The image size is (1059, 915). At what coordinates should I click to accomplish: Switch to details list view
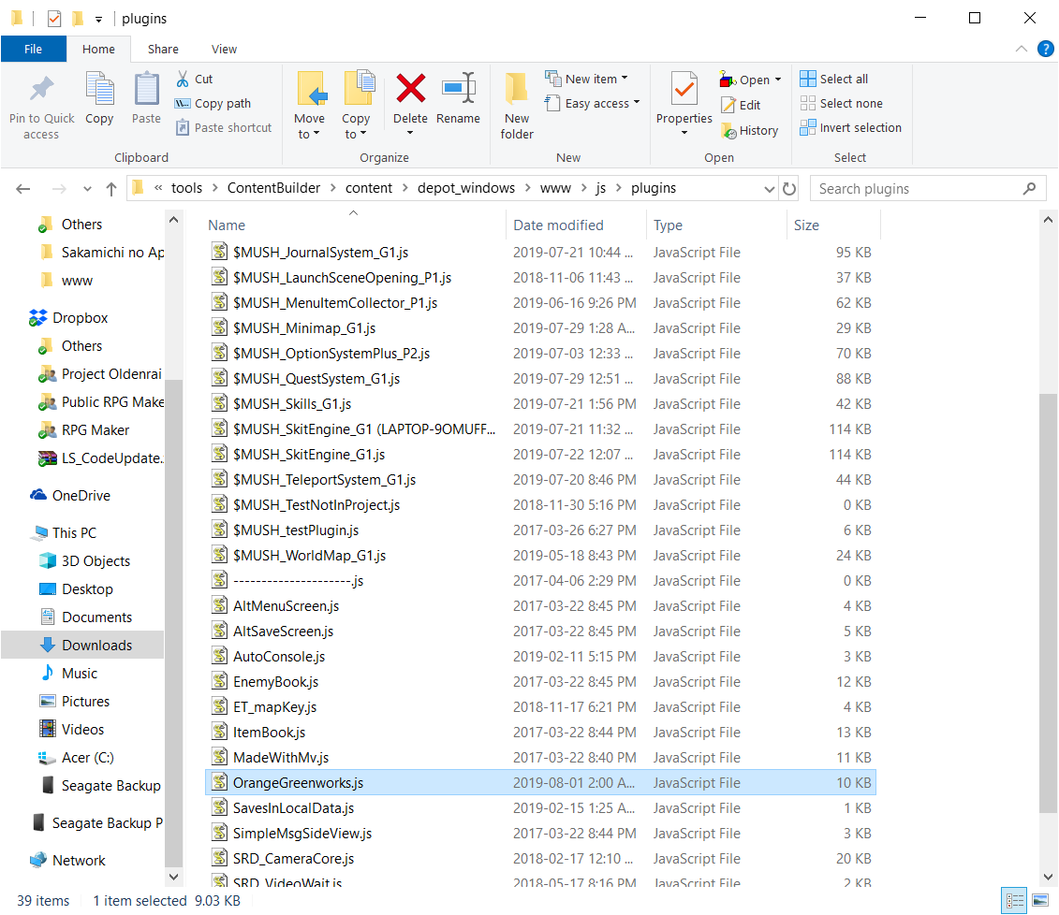click(1014, 900)
